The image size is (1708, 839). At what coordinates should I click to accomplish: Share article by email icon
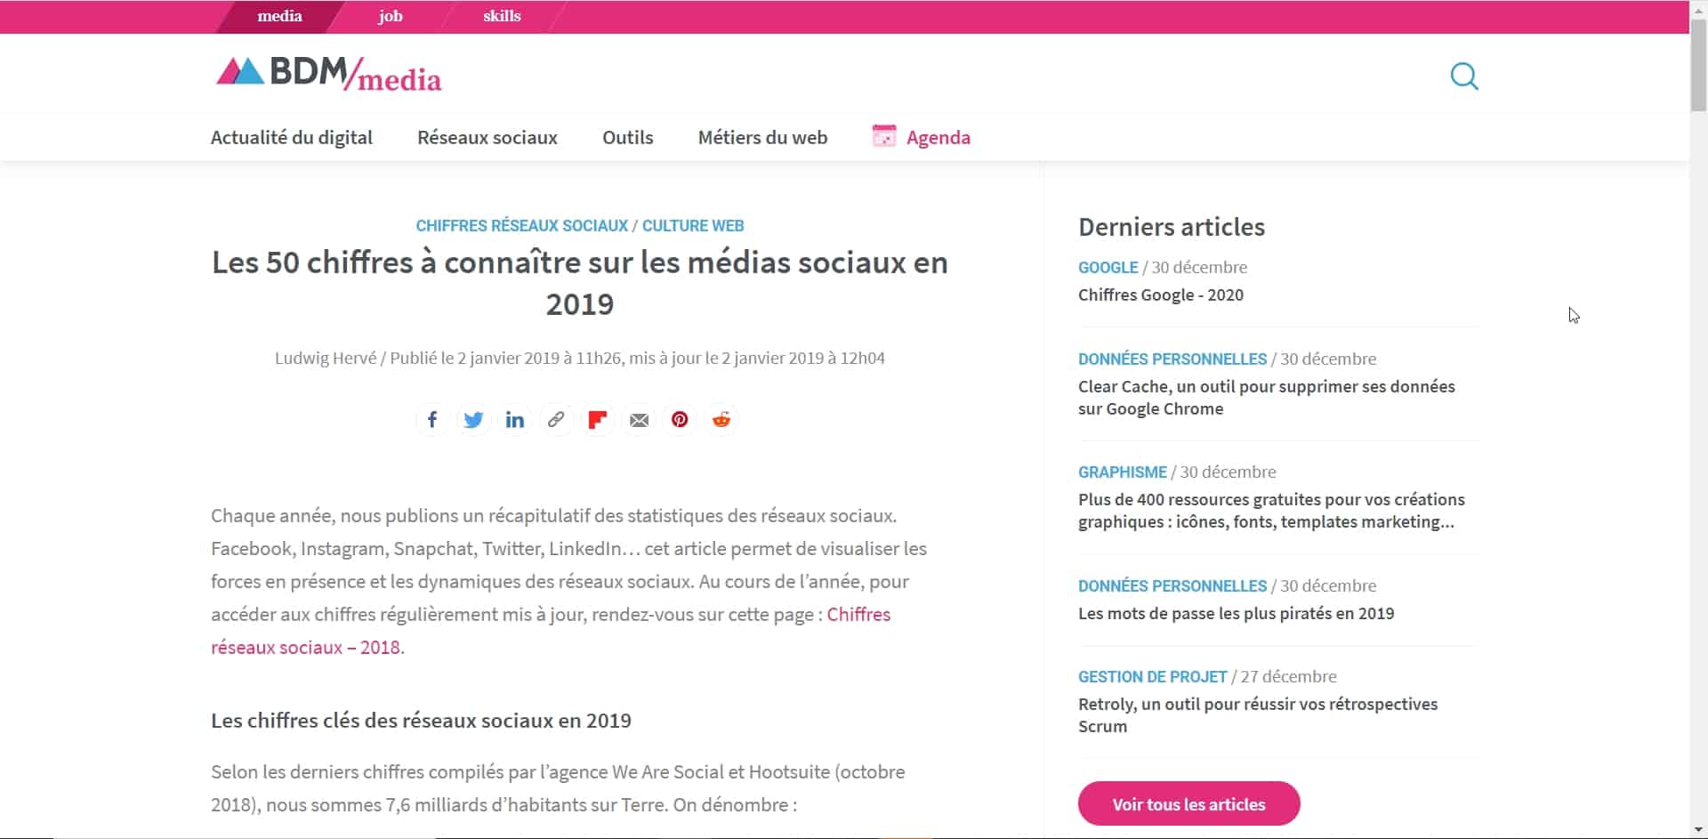639,420
